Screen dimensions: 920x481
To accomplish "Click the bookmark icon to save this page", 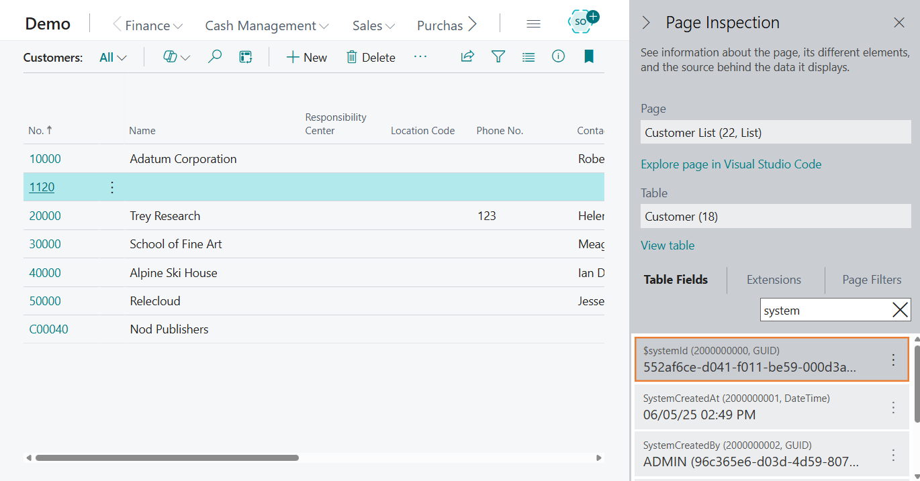I will [x=588, y=56].
